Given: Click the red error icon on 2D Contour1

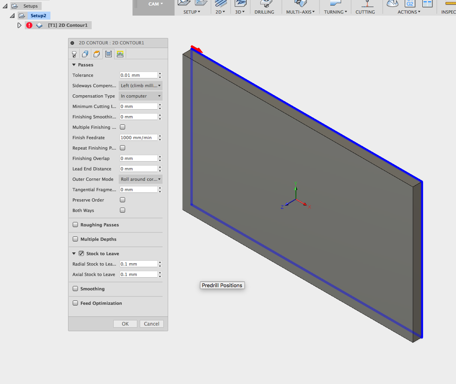Looking at the screenshot, I should (x=29, y=25).
